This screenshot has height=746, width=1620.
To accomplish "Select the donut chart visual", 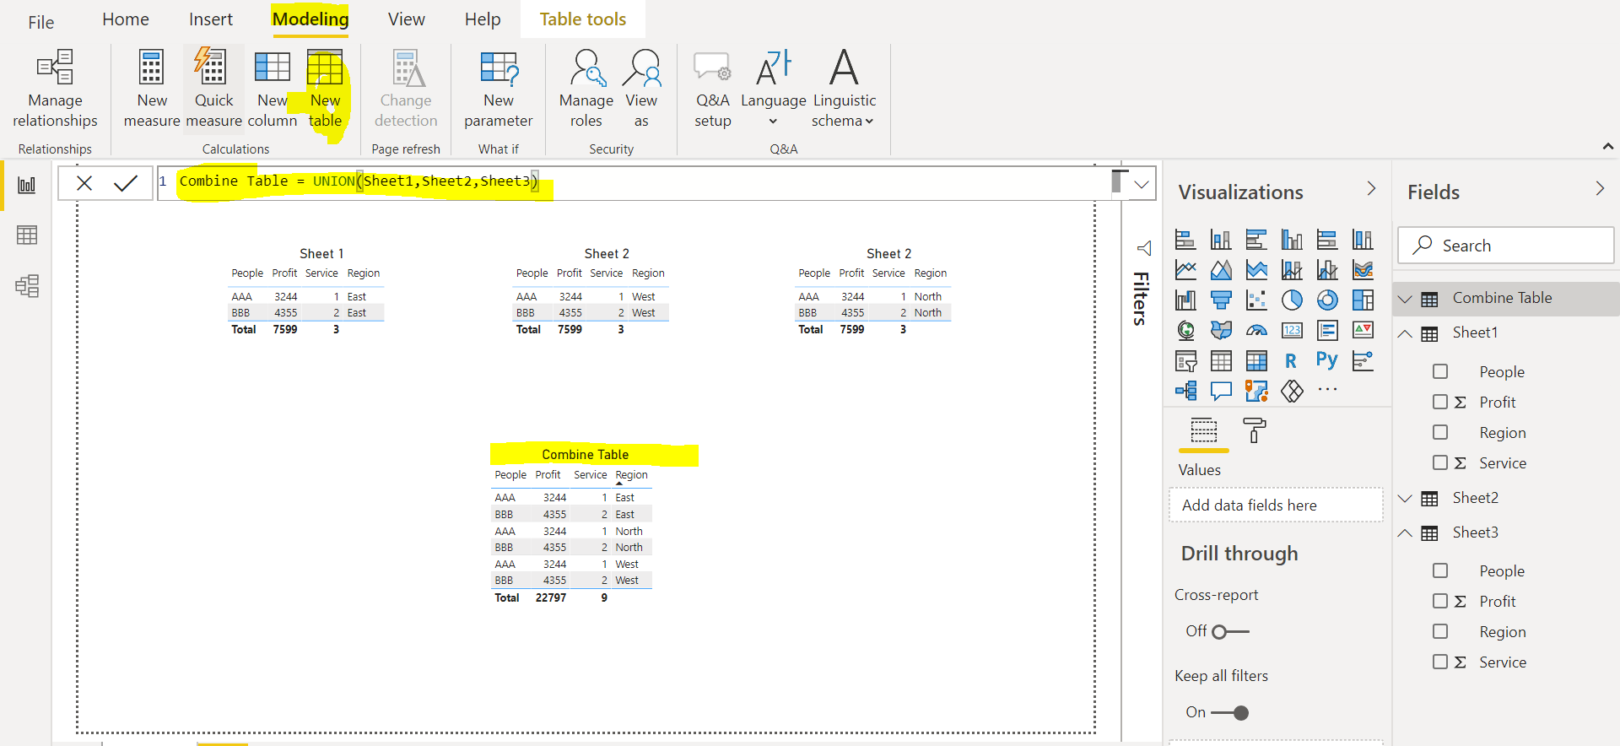I will [1327, 300].
